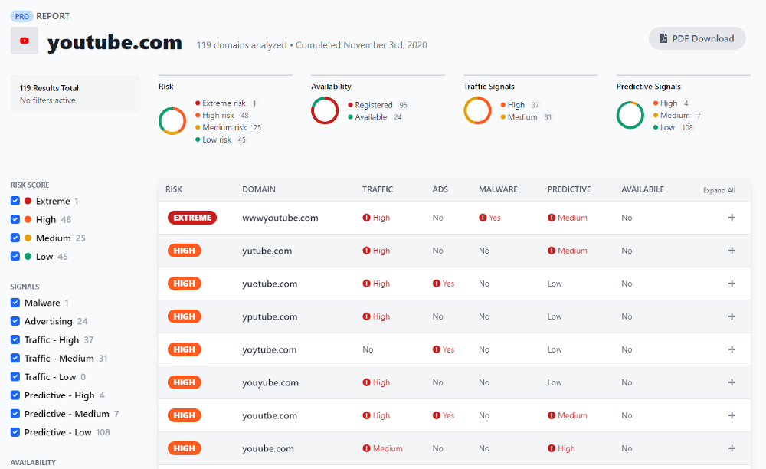Uncheck the Extreme risk score filter
The image size is (766, 469).
[17, 201]
